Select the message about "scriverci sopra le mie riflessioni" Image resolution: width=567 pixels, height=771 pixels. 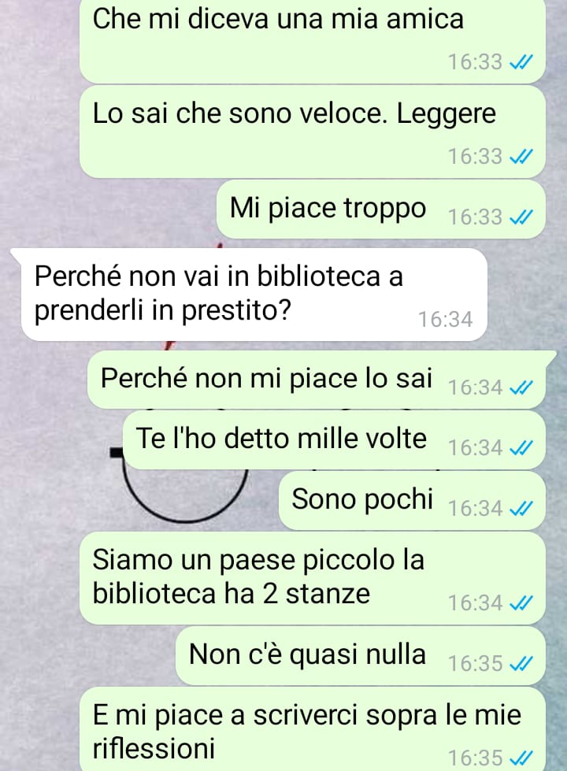click(313, 729)
